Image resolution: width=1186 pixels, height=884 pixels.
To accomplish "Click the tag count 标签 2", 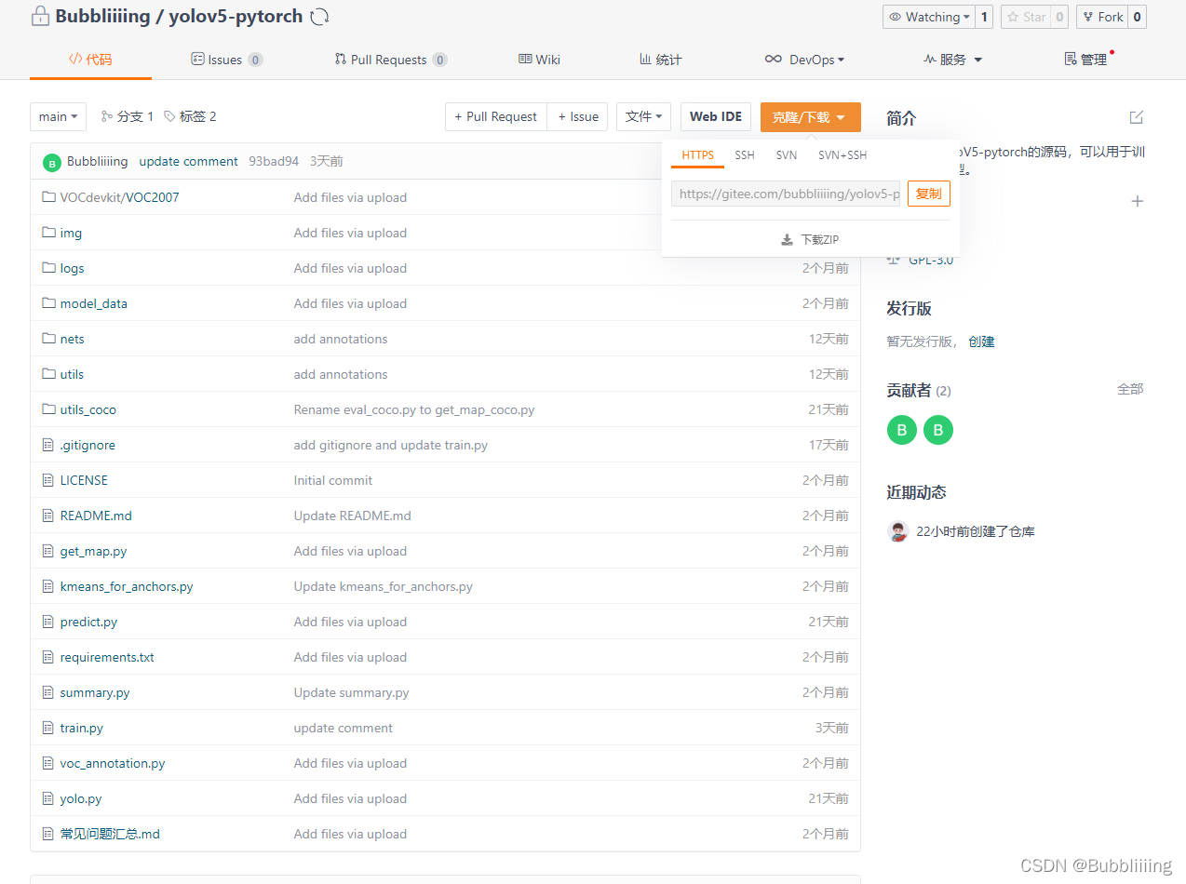I will [190, 116].
